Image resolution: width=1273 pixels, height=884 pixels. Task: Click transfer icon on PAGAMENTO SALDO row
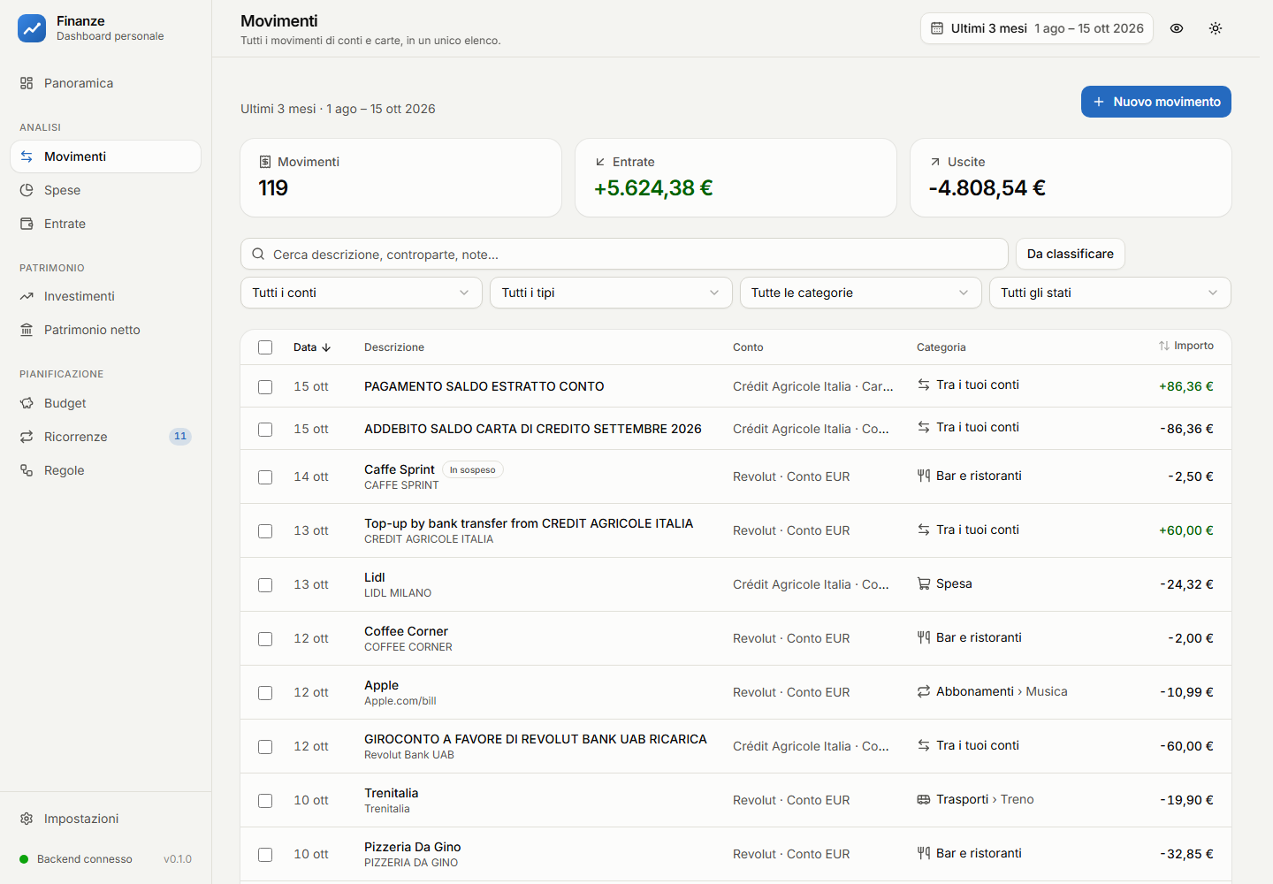tap(924, 385)
